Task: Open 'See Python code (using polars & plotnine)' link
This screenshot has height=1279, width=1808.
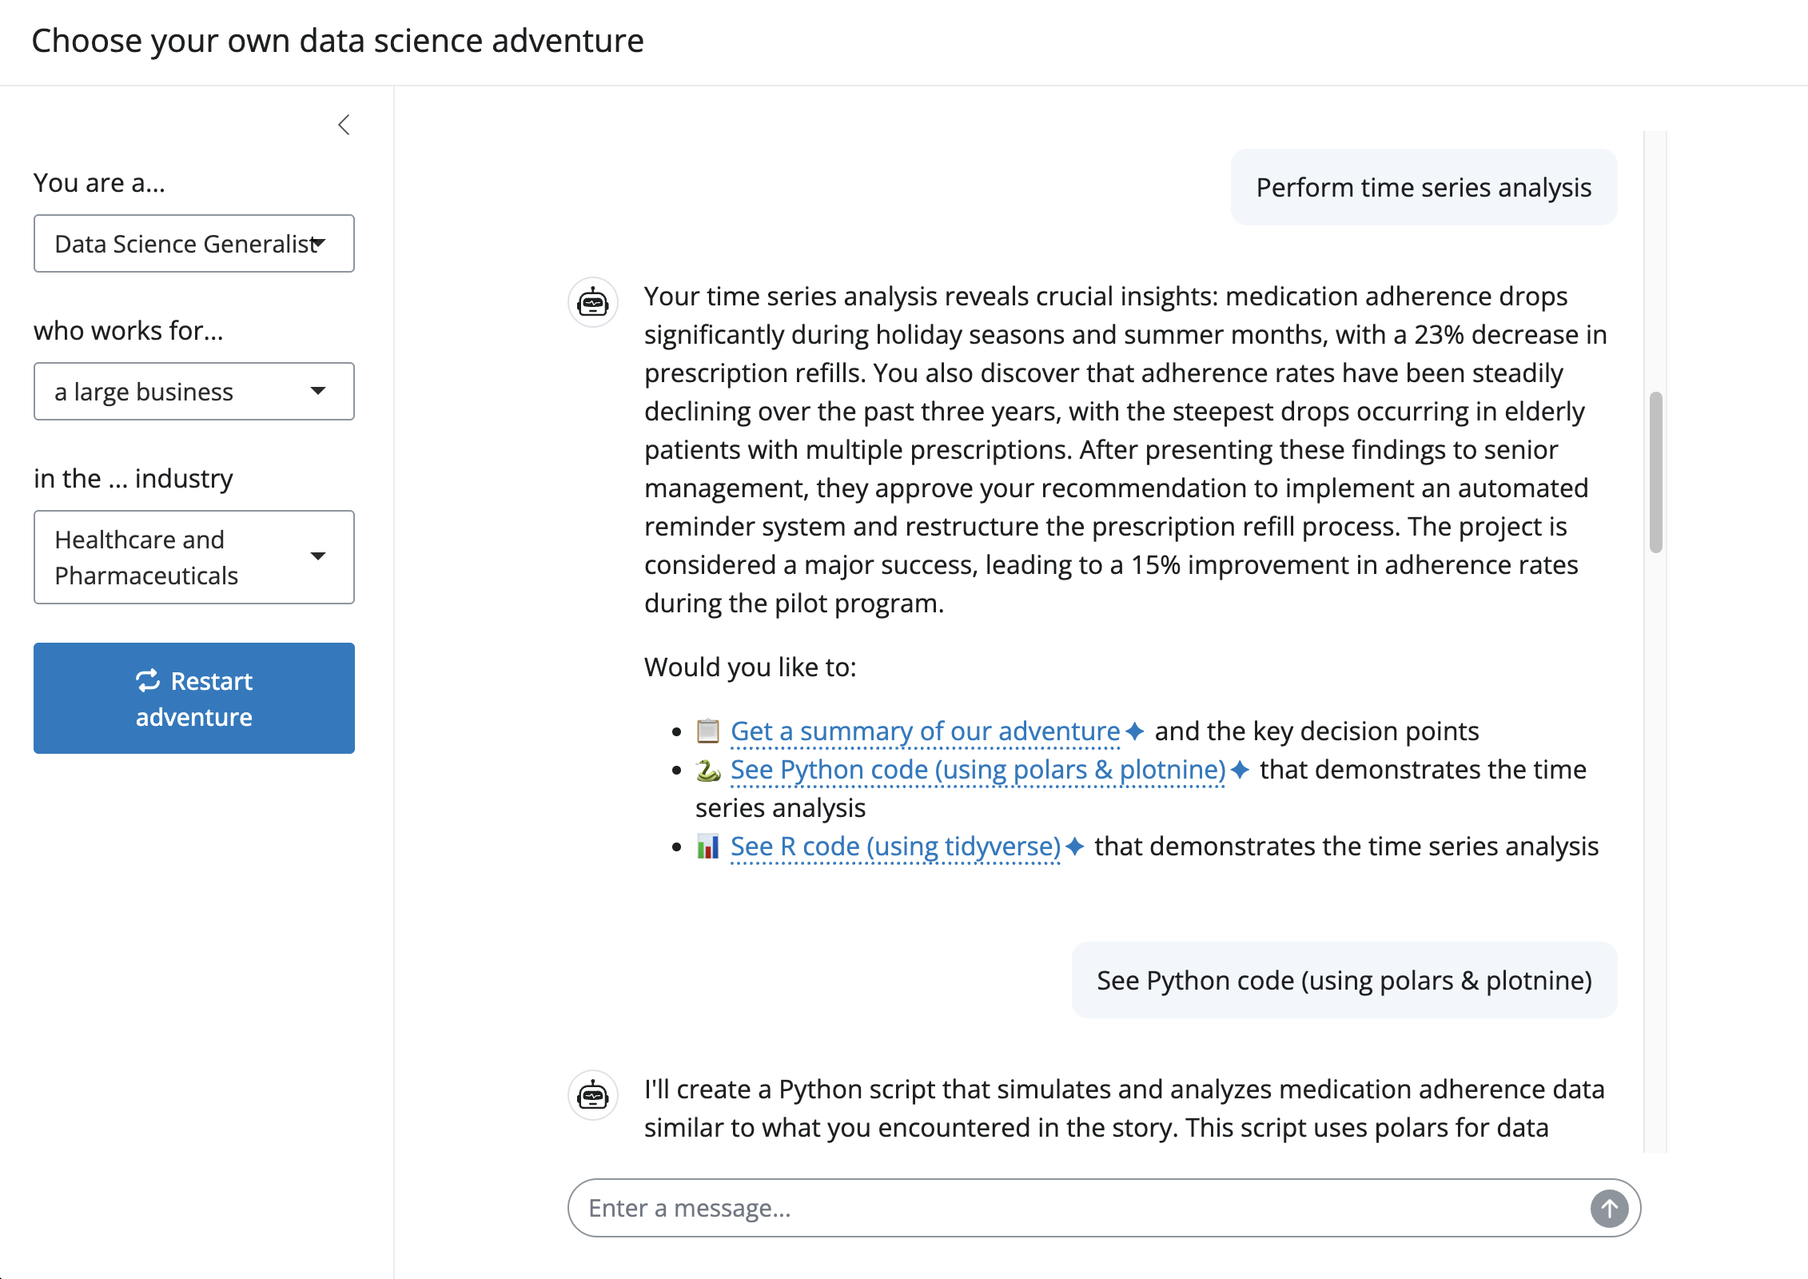Action: [978, 770]
